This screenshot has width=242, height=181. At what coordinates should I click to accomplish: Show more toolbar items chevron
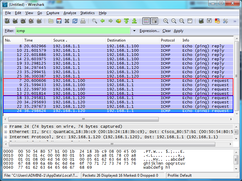tap(235, 21)
